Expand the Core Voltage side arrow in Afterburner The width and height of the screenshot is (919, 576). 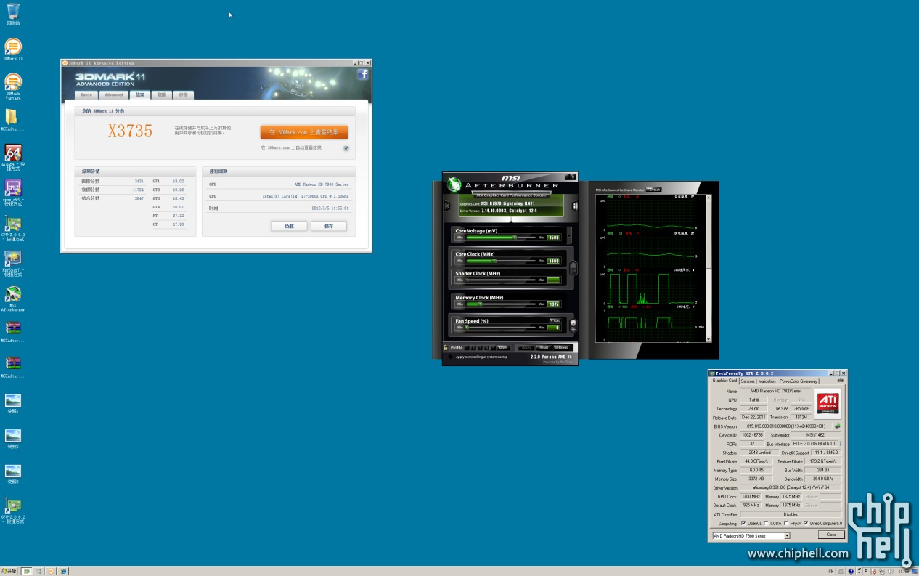[x=569, y=235]
